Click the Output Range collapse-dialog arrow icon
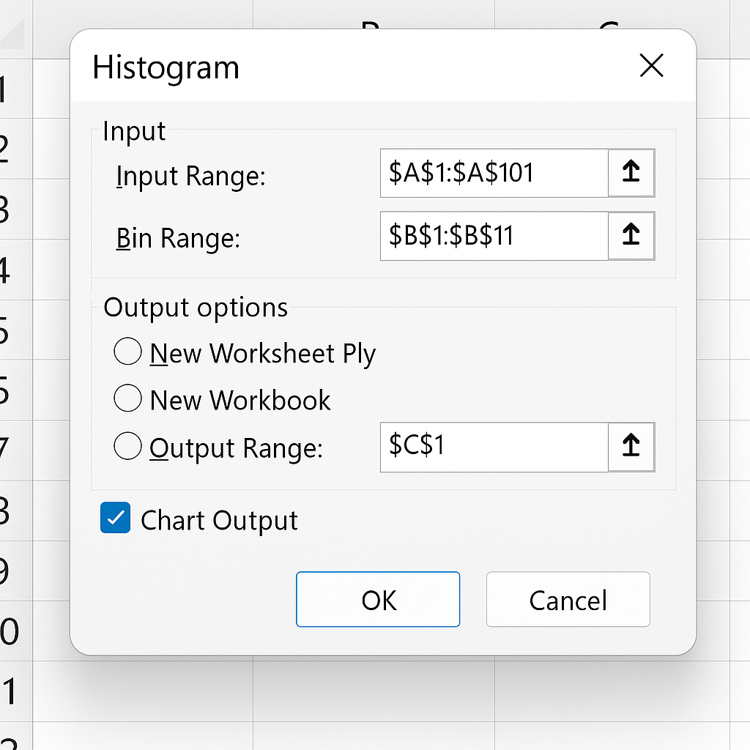The width and height of the screenshot is (750, 750). [x=631, y=447]
